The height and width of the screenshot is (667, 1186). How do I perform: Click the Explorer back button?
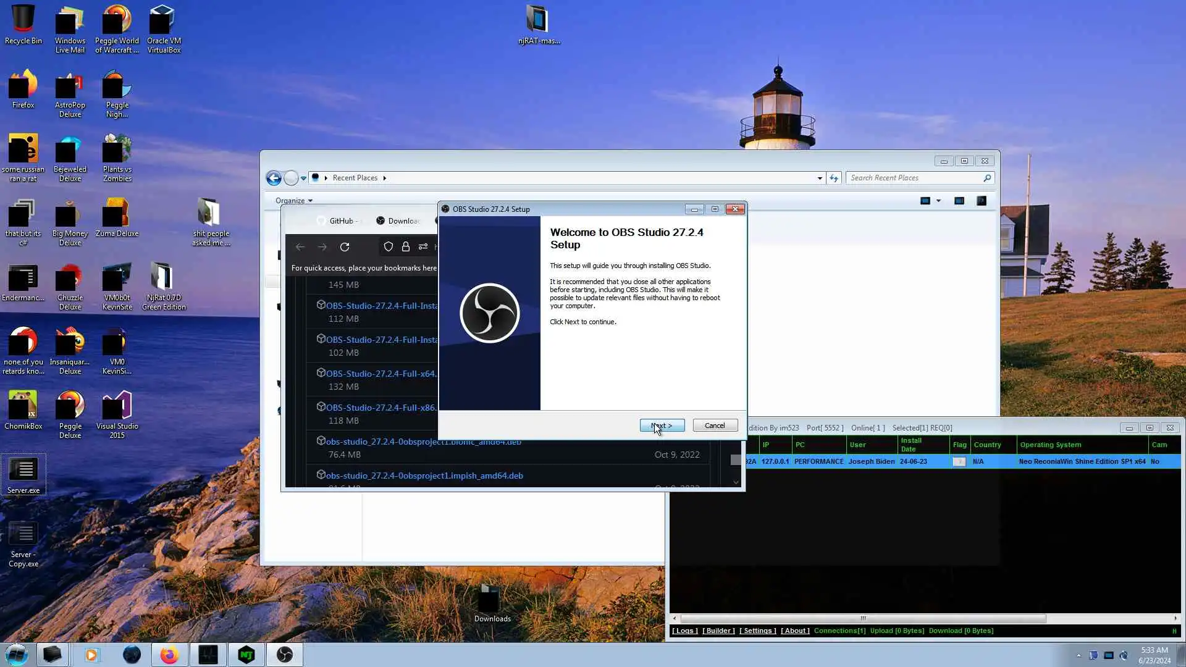coord(274,178)
